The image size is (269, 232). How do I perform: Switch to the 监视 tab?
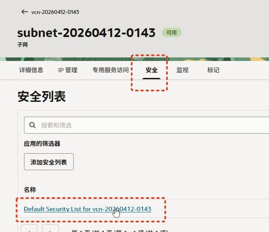(x=182, y=70)
